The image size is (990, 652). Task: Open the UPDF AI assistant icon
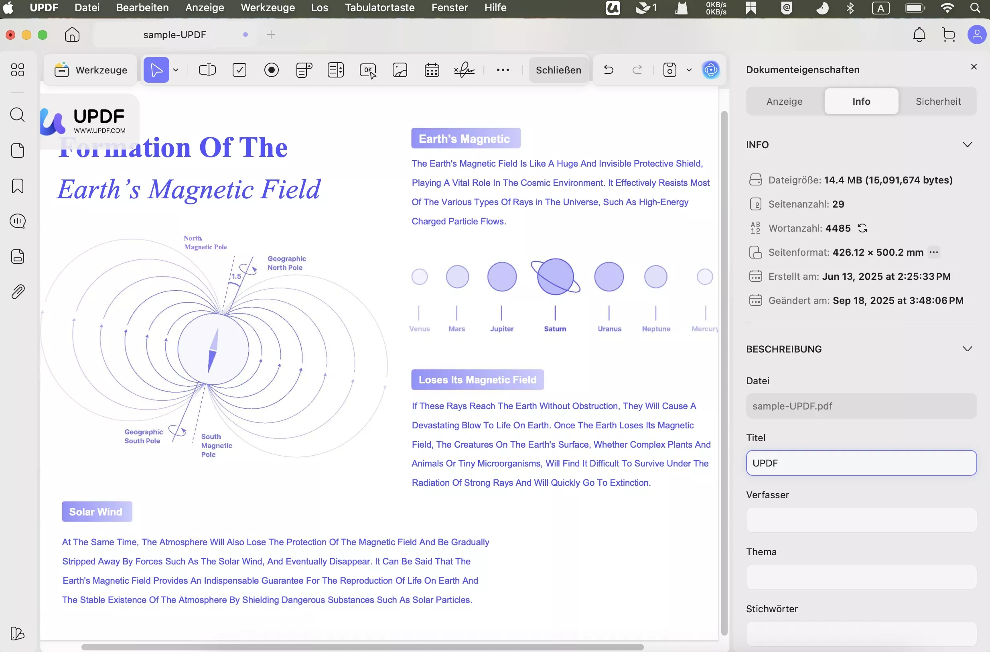point(710,70)
